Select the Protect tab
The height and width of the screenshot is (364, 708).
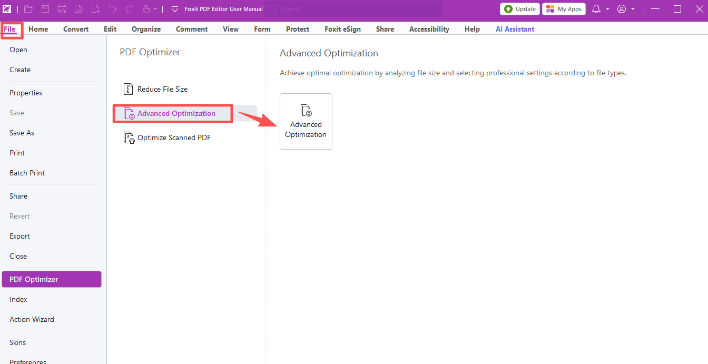point(298,29)
